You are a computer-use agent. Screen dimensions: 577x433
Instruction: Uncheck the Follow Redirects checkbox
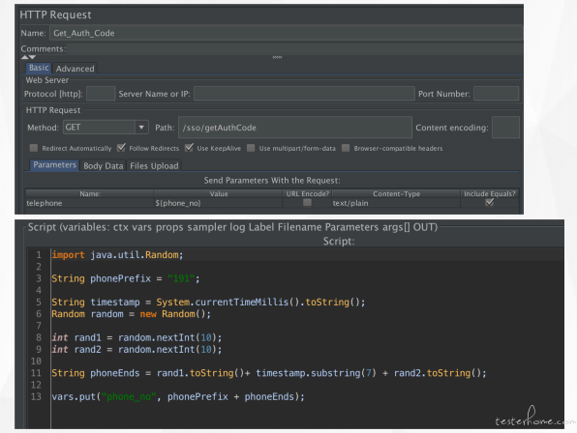coord(121,148)
